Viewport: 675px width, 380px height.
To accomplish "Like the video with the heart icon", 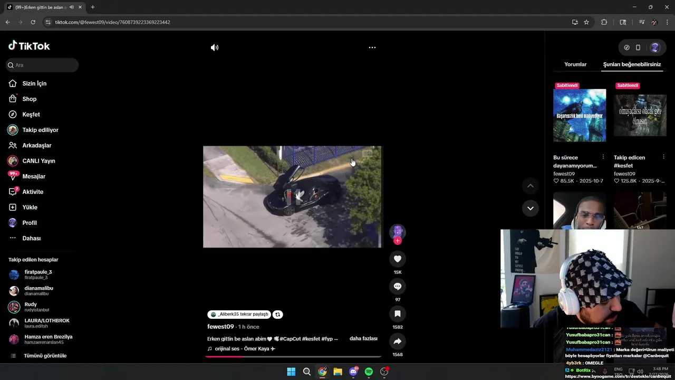I will [x=398, y=259].
